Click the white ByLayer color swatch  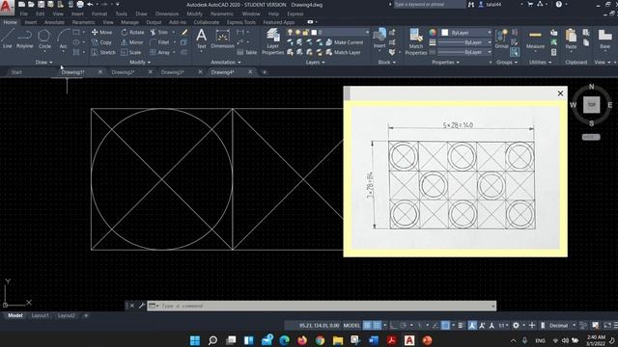(445, 32)
